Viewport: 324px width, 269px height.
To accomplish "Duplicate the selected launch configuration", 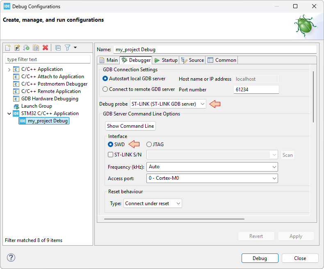I will tap(36, 48).
